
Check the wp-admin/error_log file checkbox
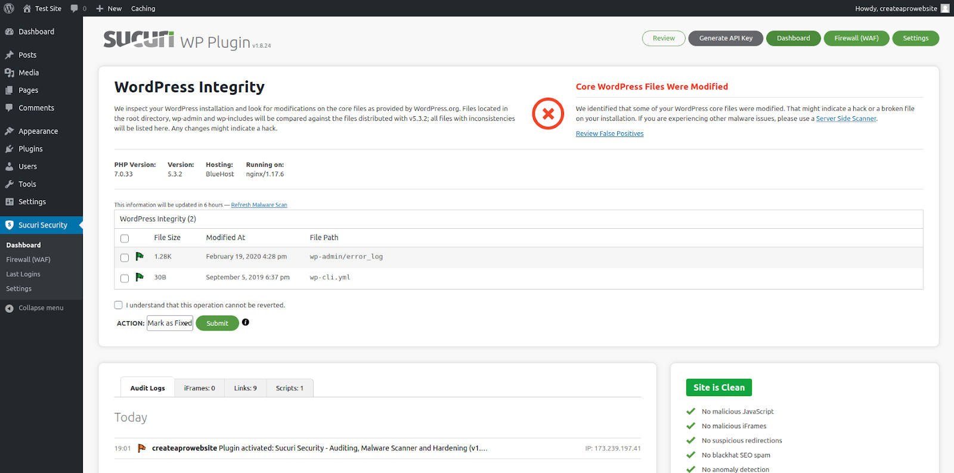[125, 257]
